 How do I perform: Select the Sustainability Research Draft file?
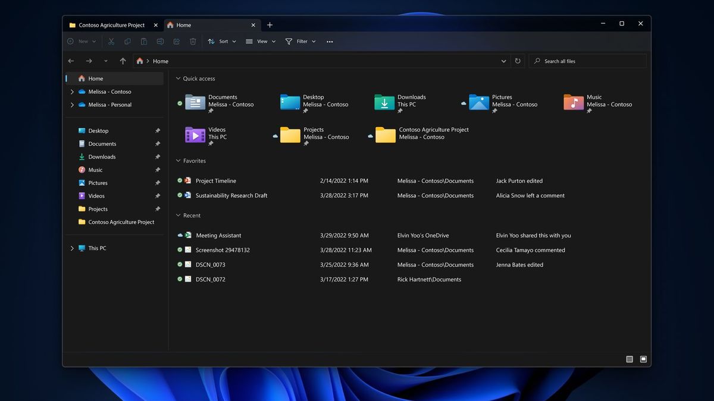tap(231, 195)
